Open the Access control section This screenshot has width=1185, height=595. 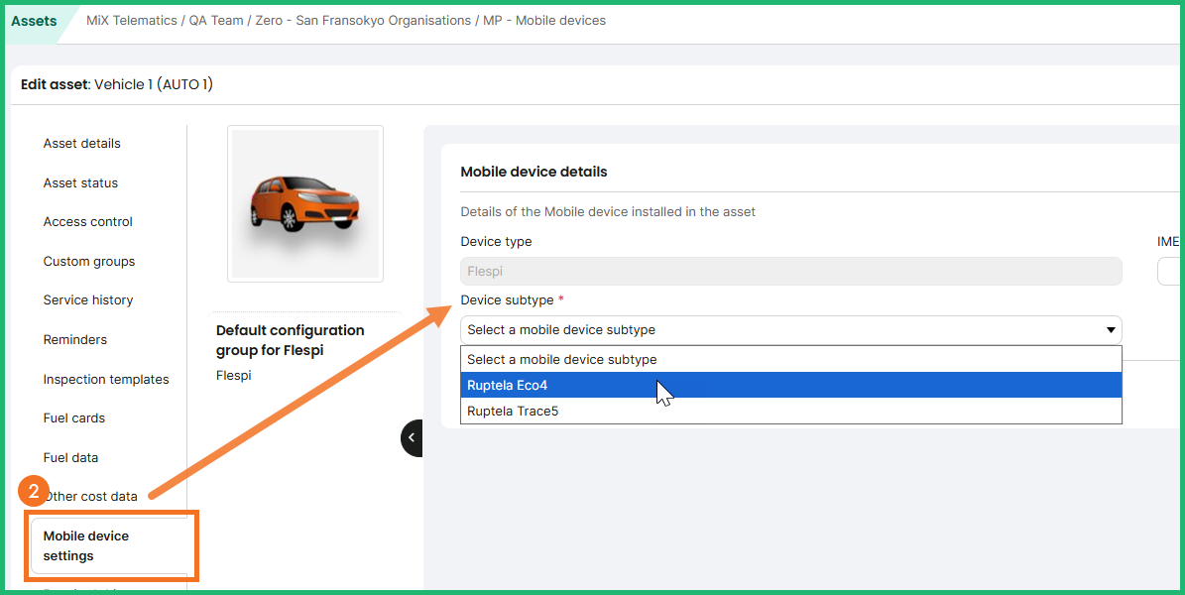(x=87, y=222)
